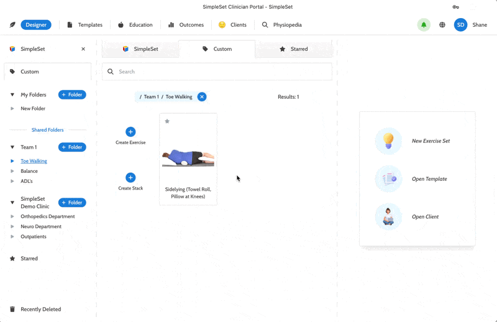Viewport: 497px width, 322px height.
Task: Collapse the My Folders section
Action: [x=12, y=94]
